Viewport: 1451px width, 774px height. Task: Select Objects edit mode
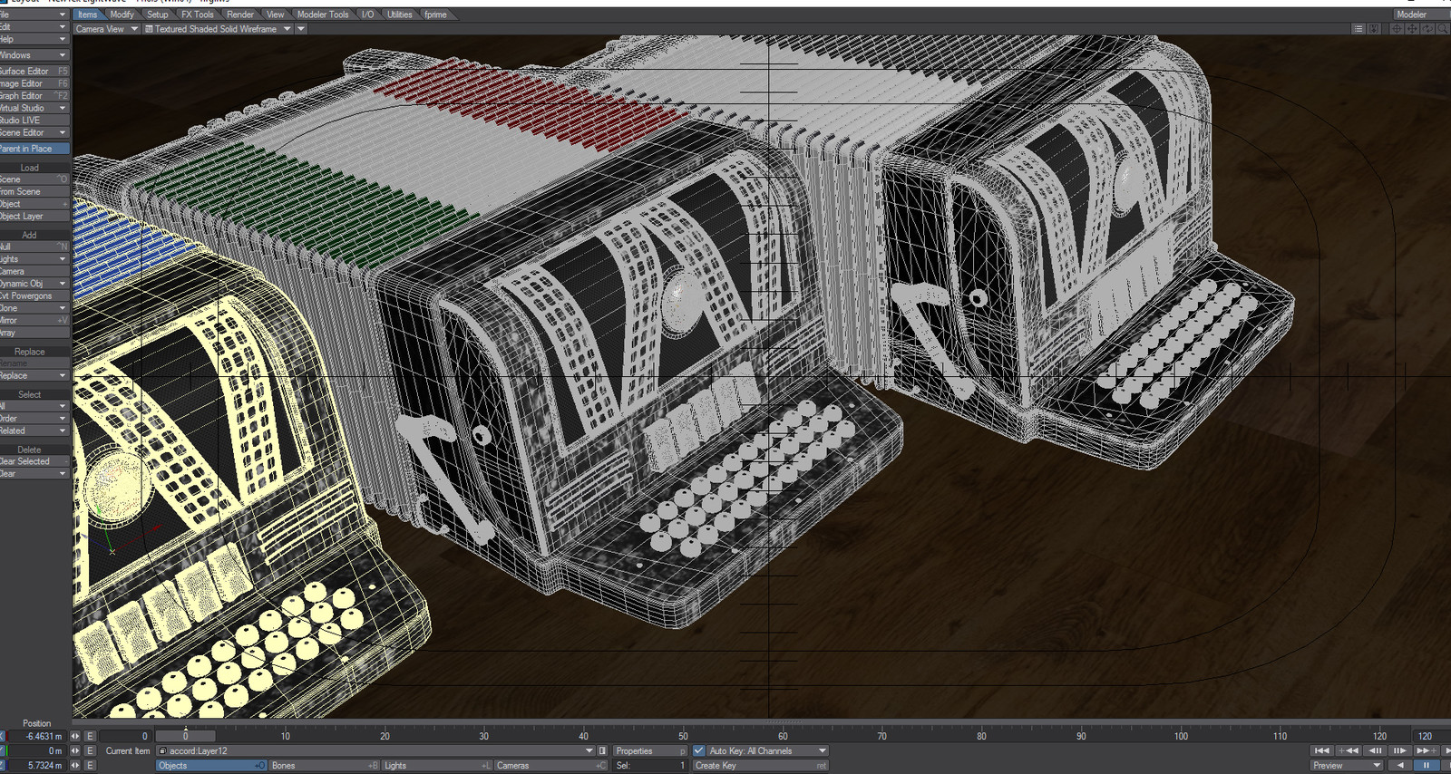211,765
